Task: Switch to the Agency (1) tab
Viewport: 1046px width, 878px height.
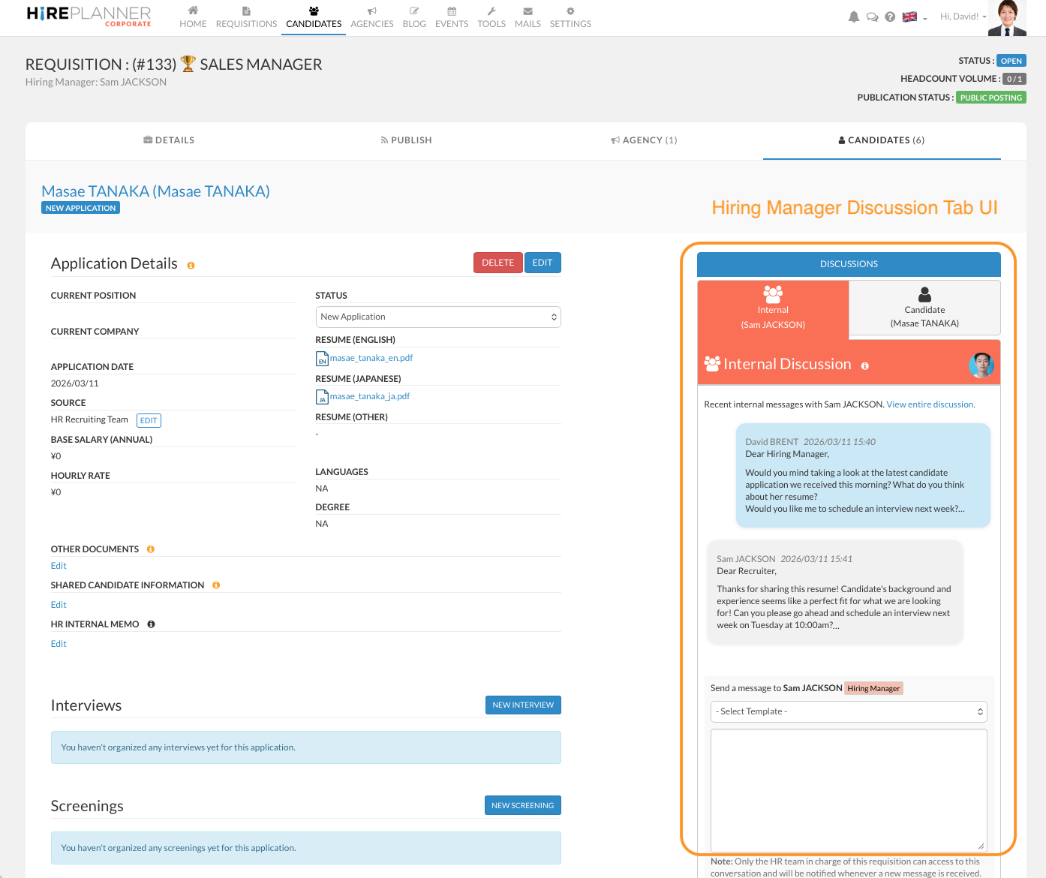Action: (644, 140)
